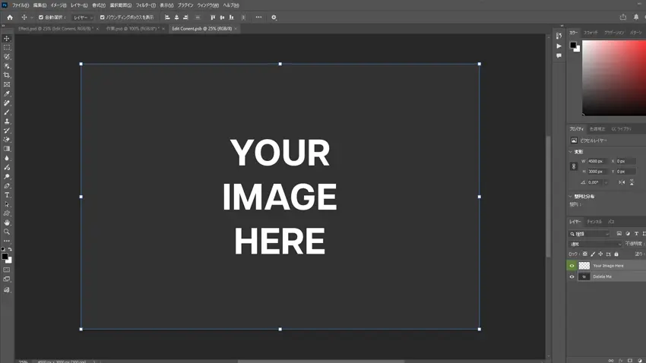Select the Zoom tool
Image resolution: width=646 pixels, height=363 pixels.
point(7,232)
